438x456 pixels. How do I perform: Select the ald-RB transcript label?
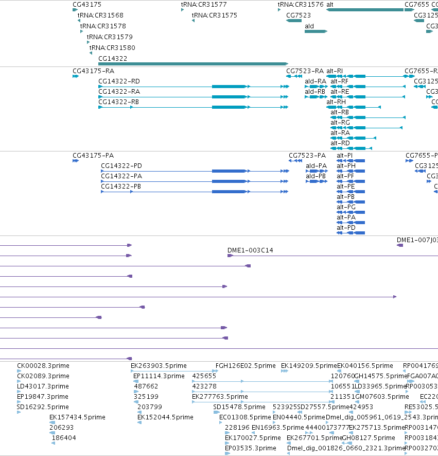(315, 92)
